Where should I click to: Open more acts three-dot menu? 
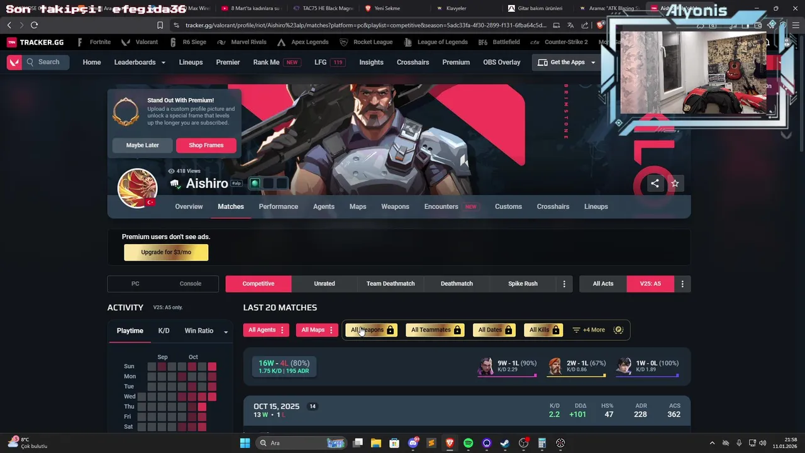click(x=682, y=284)
